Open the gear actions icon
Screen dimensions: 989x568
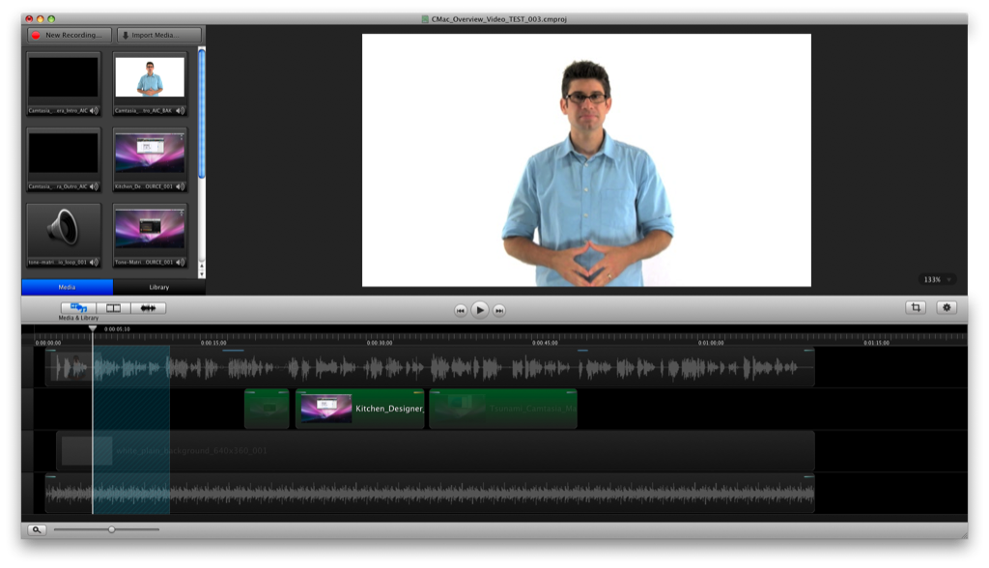pos(947,308)
